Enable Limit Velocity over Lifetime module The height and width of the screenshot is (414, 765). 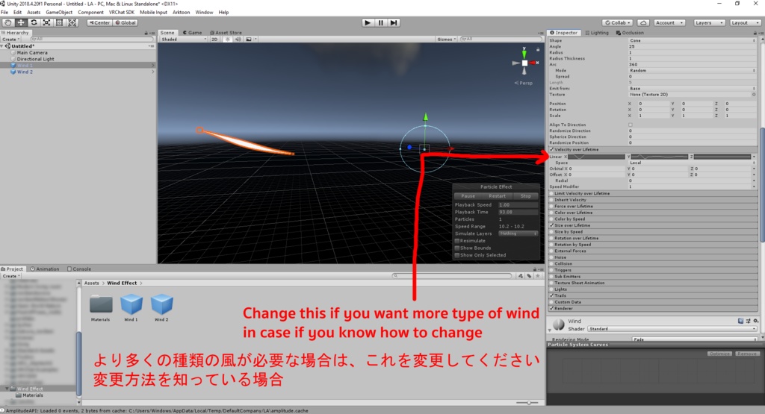552,193
